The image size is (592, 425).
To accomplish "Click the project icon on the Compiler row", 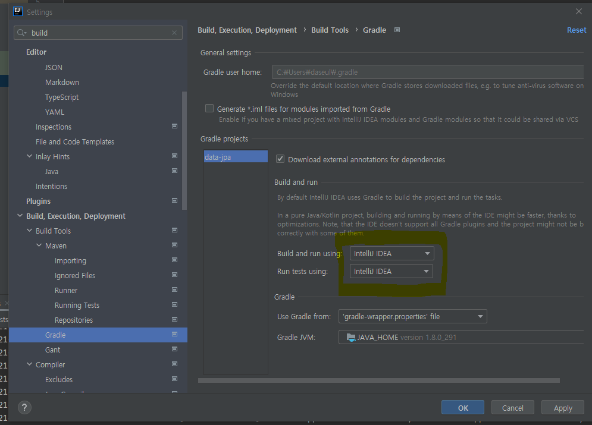I will tap(174, 364).
